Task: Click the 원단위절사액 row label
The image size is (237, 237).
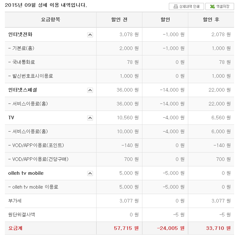Action: pyautogui.click(x=22, y=215)
